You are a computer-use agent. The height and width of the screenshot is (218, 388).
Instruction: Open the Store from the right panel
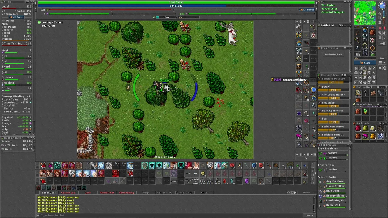[x=365, y=63]
